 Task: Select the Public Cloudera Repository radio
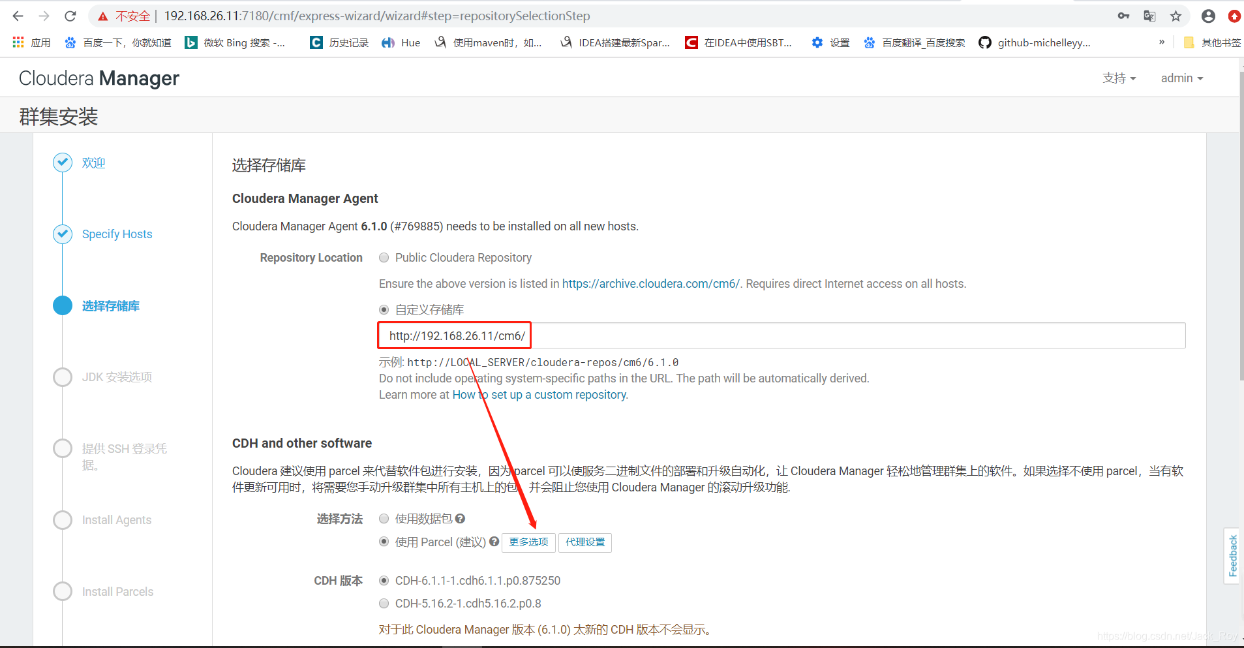384,257
